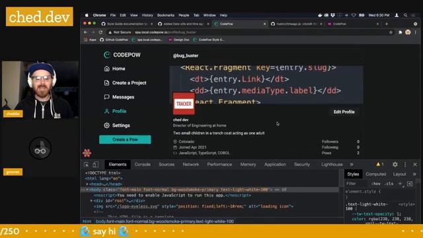Reload the page in Chrome

(x=100, y=32)
